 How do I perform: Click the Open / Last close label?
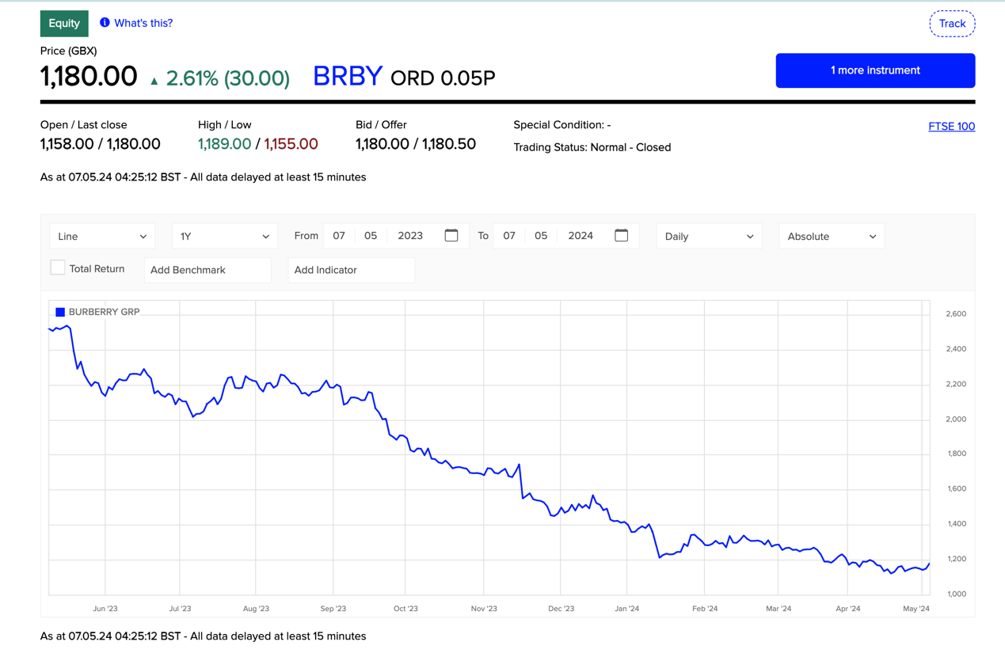coord(83,125)
